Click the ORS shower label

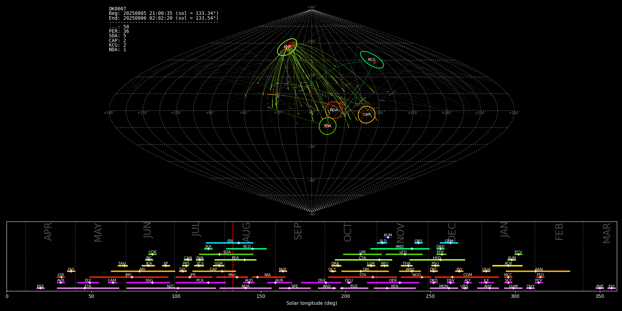click(418, 241)
